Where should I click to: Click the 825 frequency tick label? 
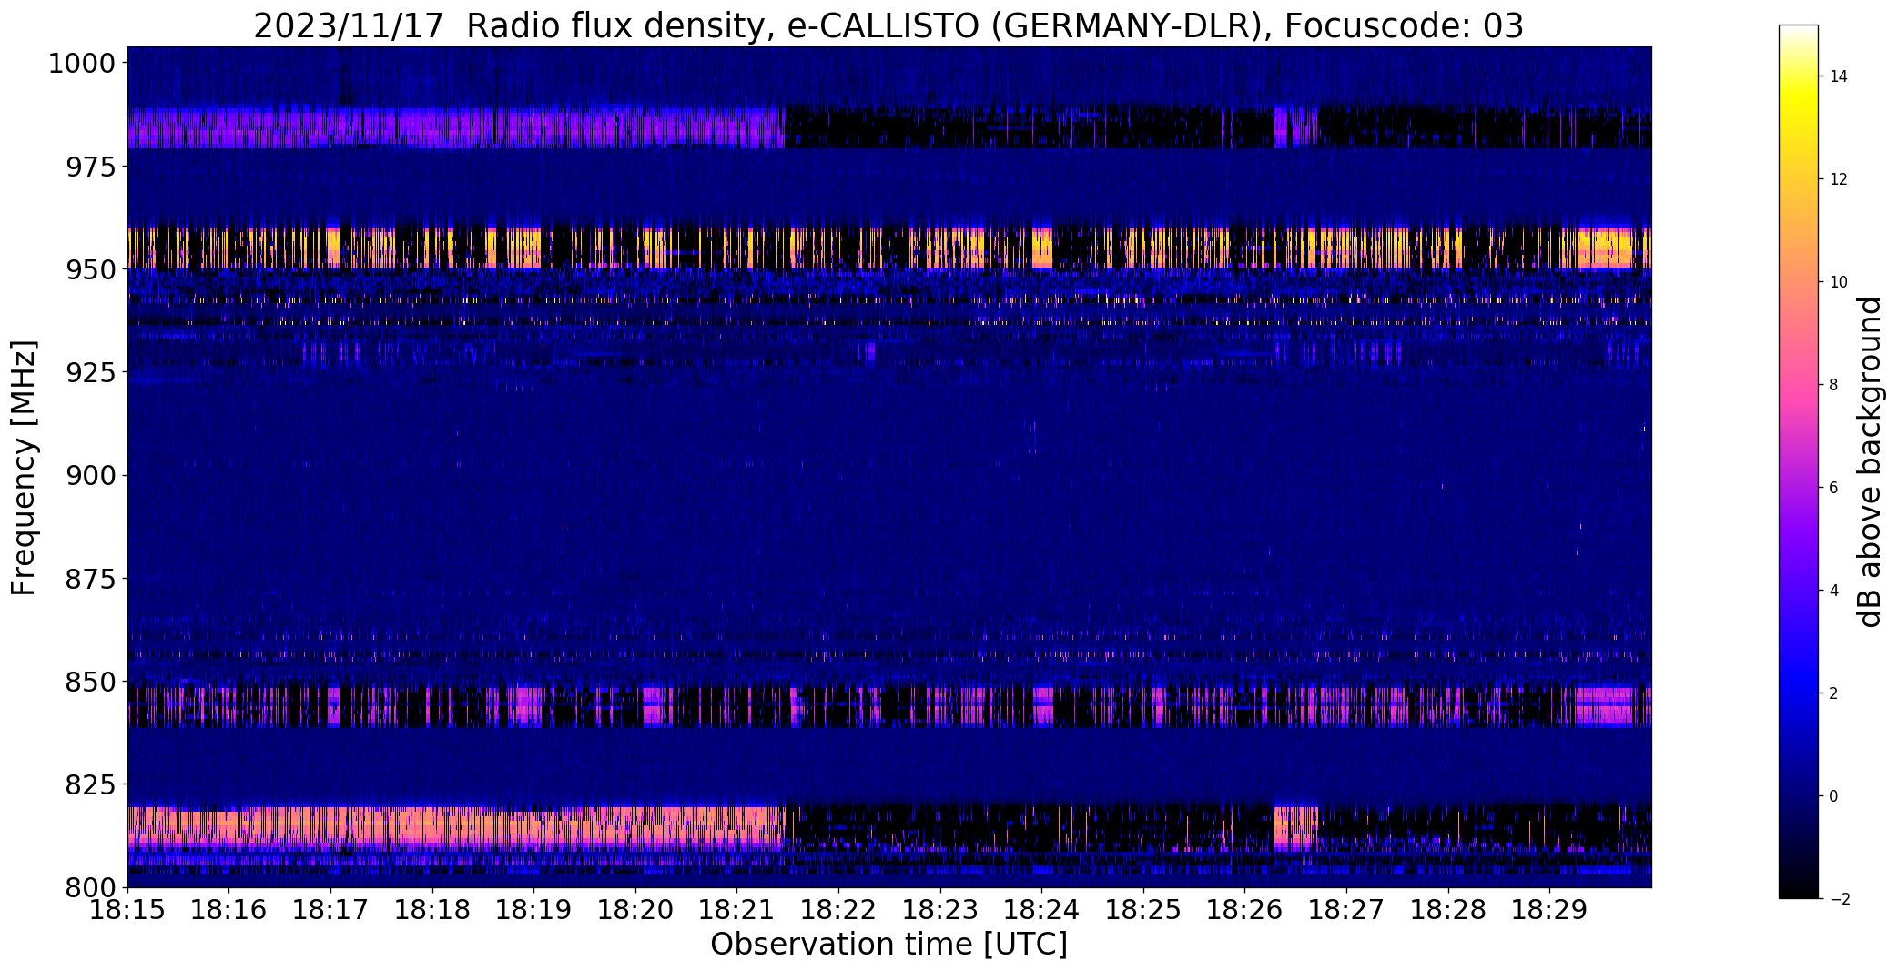pyautogui.click(x=90, y=784)
